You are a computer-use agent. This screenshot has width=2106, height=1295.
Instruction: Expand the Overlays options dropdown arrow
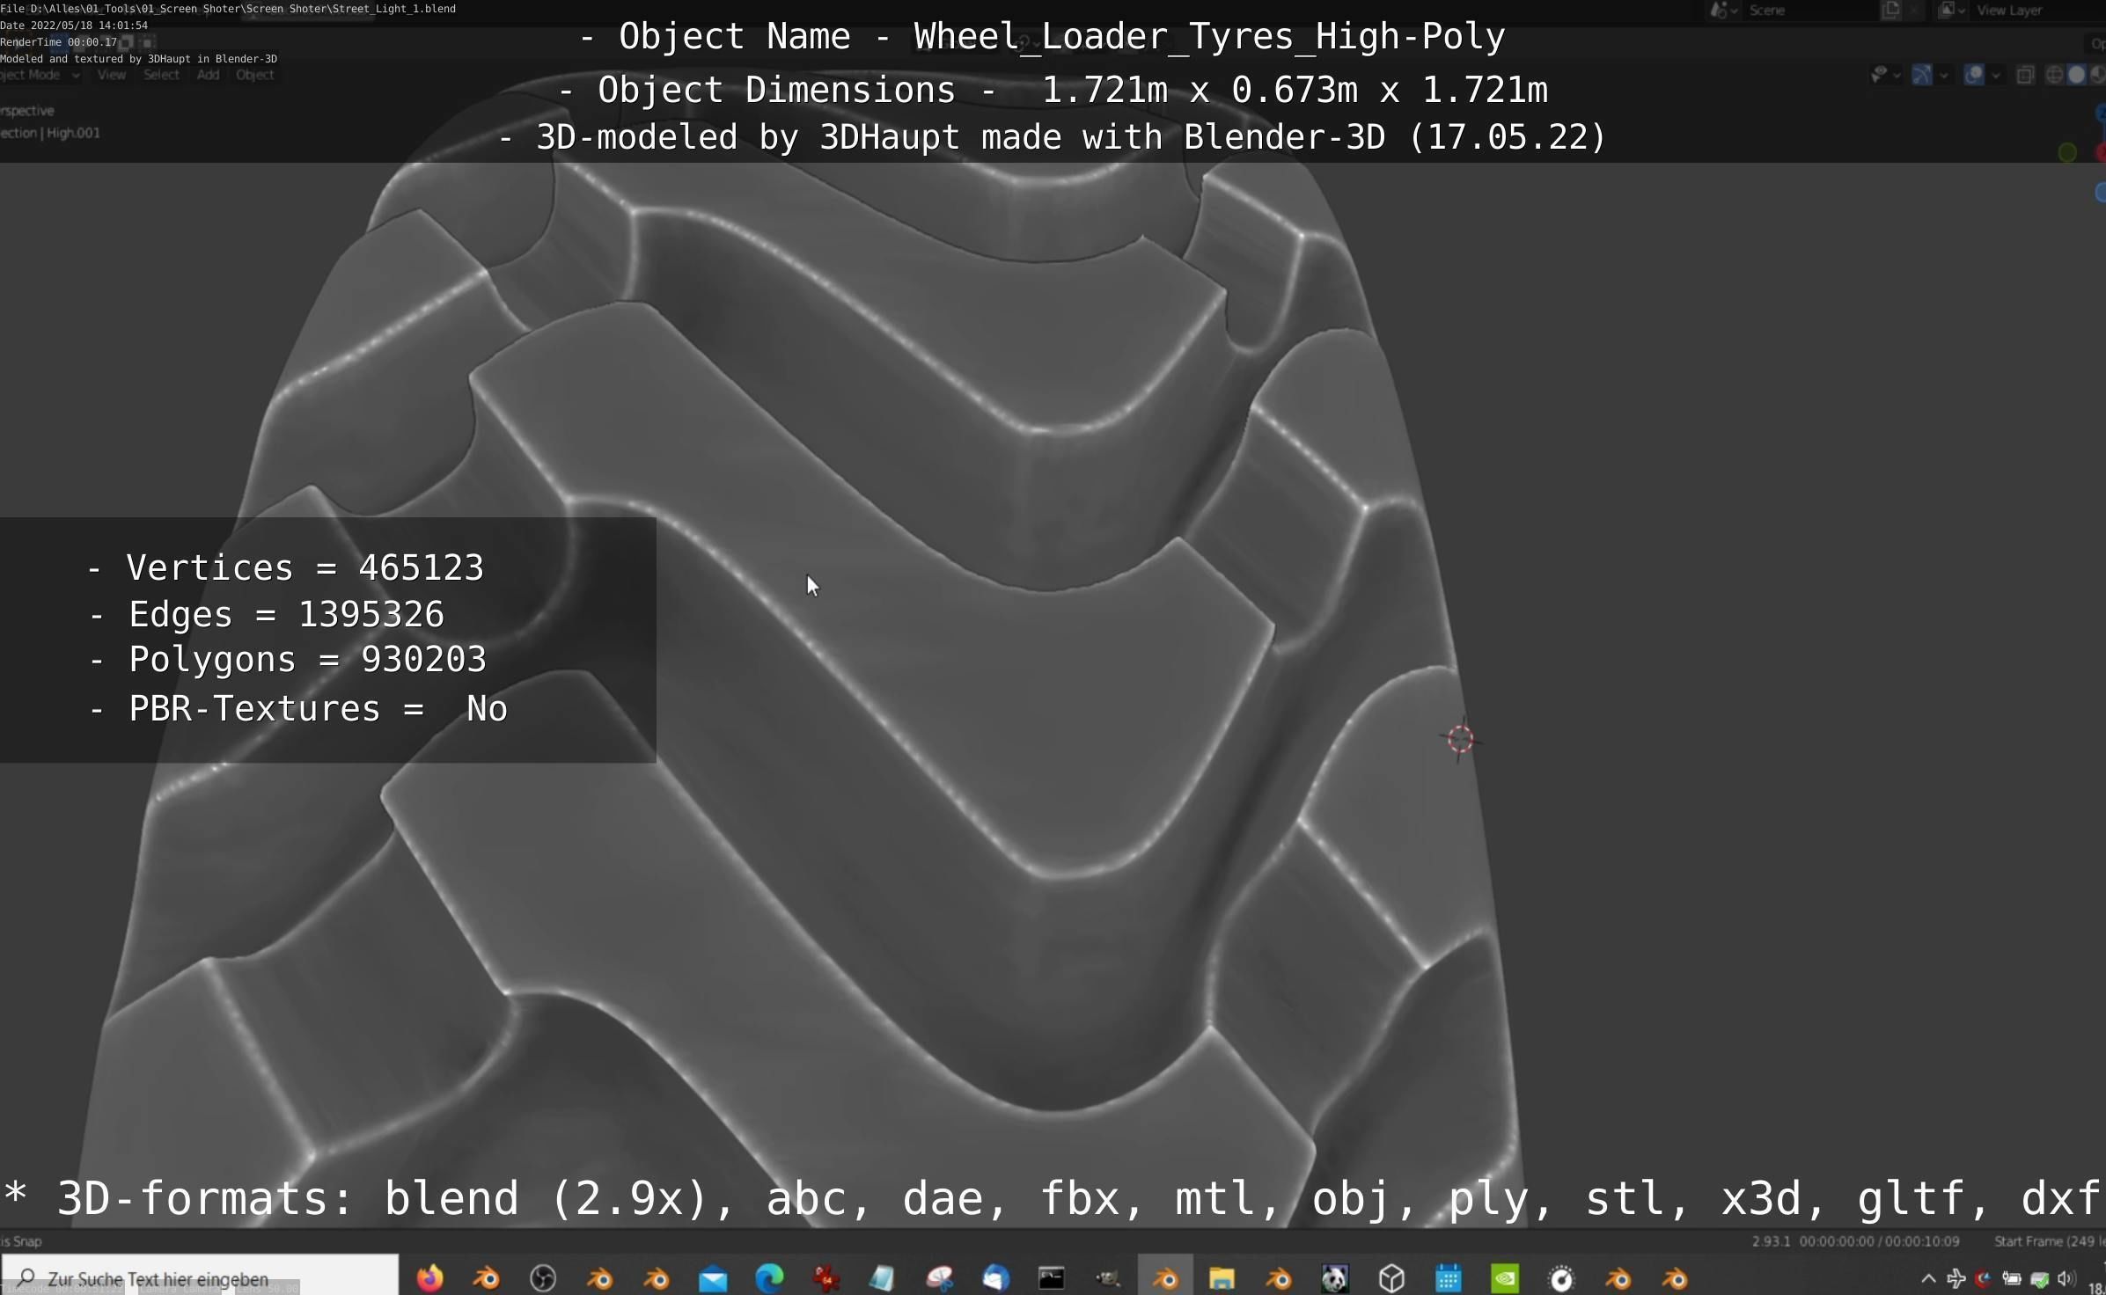[x=1996, y=76]
